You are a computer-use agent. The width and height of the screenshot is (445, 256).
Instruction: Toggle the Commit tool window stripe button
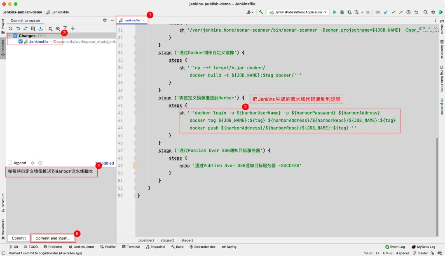pyautogui.click(x=3, y=48)
